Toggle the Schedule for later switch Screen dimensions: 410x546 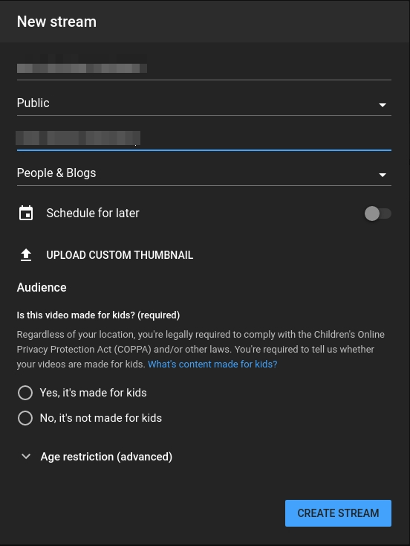(377, 213)
